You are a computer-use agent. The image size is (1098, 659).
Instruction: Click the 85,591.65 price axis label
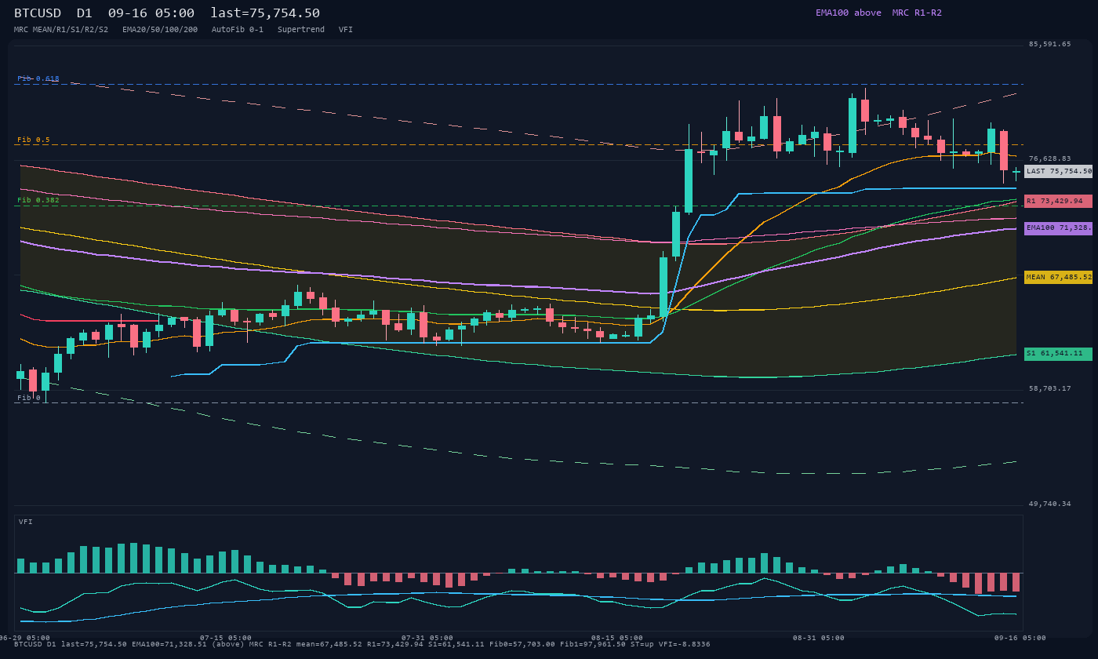(1049, 44)
